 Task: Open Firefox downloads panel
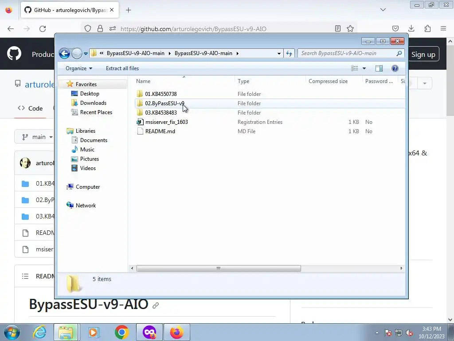411,29
